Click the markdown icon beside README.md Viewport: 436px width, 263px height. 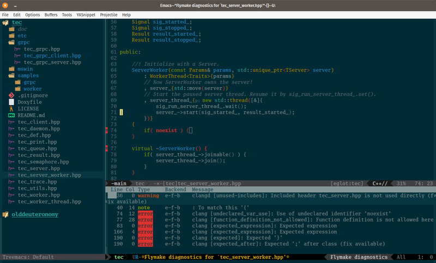point(11,115)
